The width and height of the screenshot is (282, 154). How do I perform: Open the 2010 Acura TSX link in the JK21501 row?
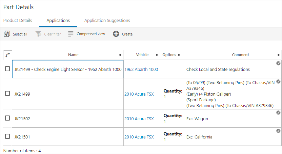(139, 137)
